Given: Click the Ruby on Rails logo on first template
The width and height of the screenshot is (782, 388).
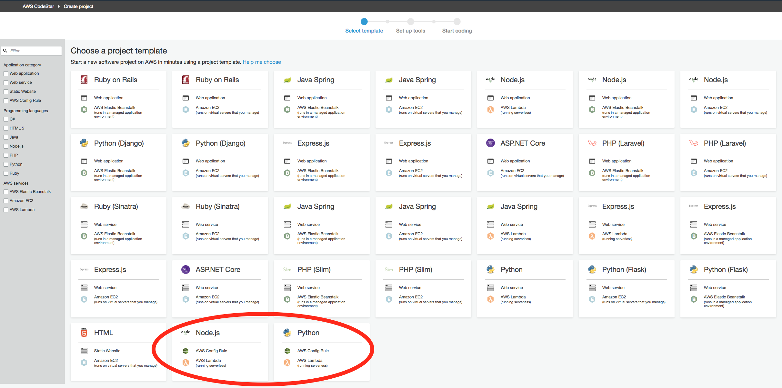Looking at the screenshot, I should tap(84, 80).
